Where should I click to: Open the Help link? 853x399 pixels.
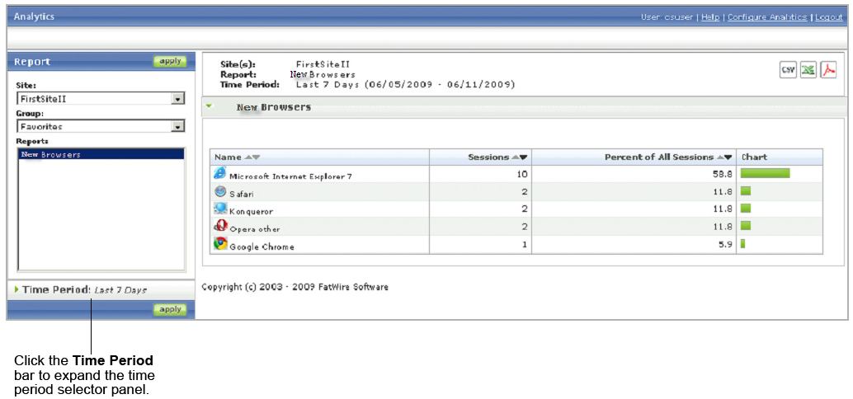click(x=710, y=16)
